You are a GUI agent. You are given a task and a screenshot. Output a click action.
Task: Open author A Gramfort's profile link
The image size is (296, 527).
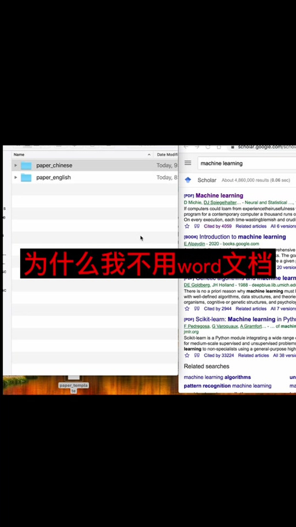click(251, 326)
